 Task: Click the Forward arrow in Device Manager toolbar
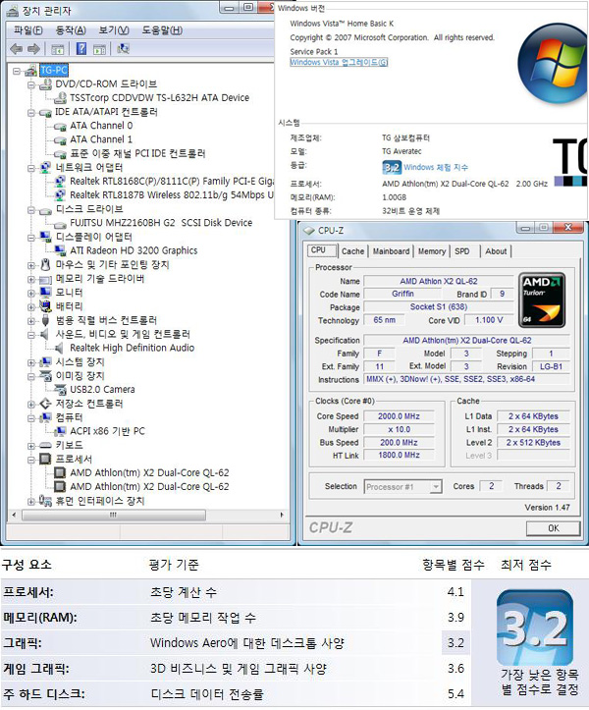[x=33, y=48]
